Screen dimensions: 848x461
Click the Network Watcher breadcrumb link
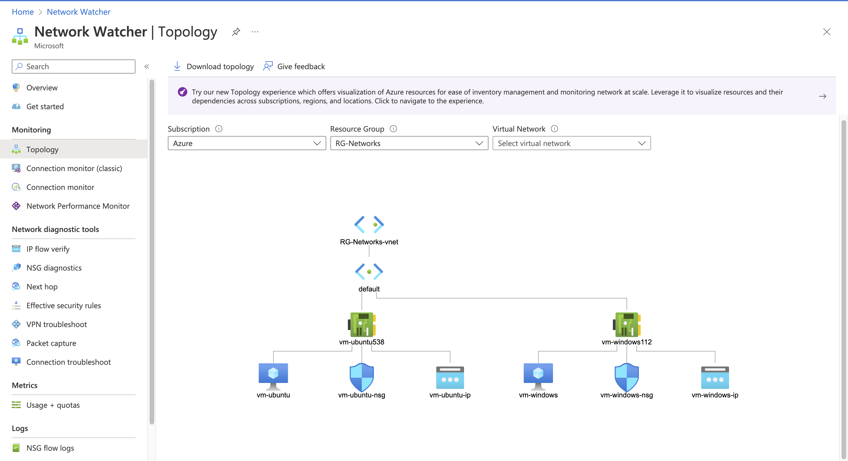tap(79, 12)
